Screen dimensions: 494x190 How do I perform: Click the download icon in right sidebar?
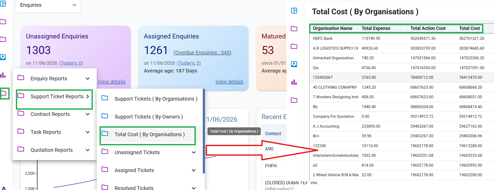tap(294, 64)
